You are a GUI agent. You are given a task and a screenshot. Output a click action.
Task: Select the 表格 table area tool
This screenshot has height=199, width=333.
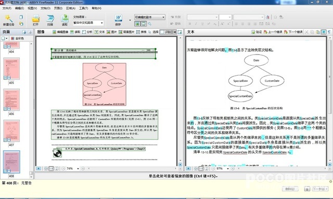(x=141, y=32)
